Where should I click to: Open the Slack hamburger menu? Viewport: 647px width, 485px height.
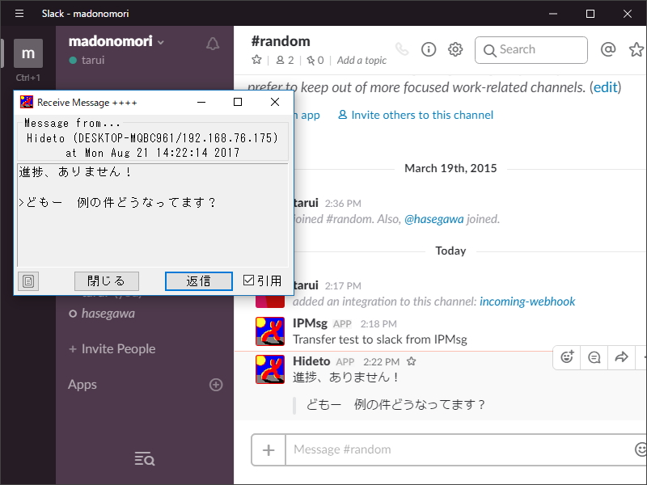point(19,13)
